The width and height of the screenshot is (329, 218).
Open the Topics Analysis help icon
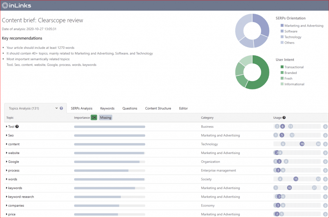click(61, 108)
